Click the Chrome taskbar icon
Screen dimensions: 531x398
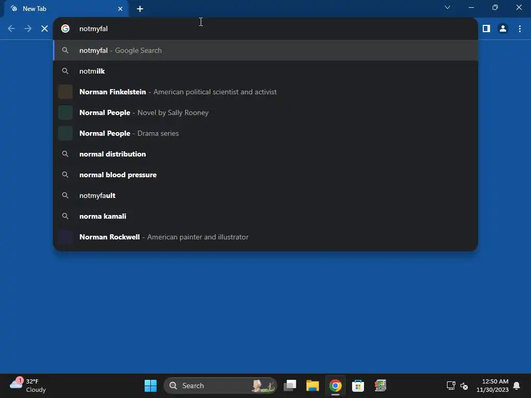(336, 386)
